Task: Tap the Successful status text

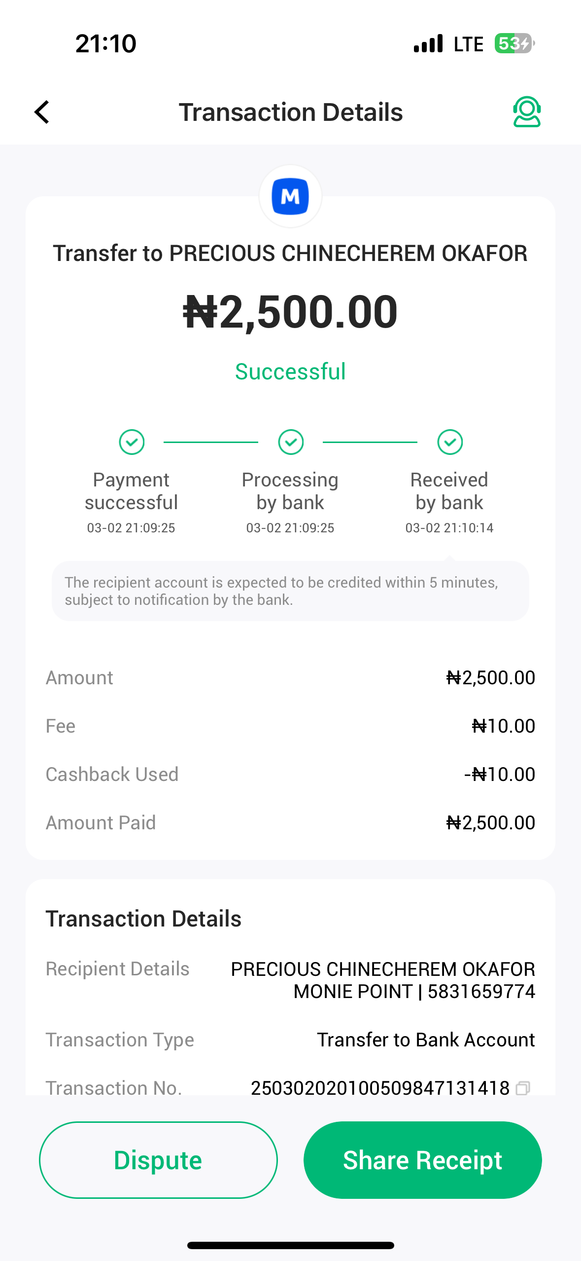Action: 290,371
